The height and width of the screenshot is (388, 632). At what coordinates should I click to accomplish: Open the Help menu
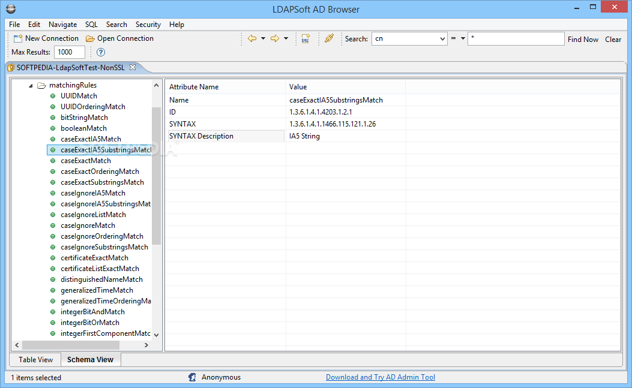click(176, 25)
